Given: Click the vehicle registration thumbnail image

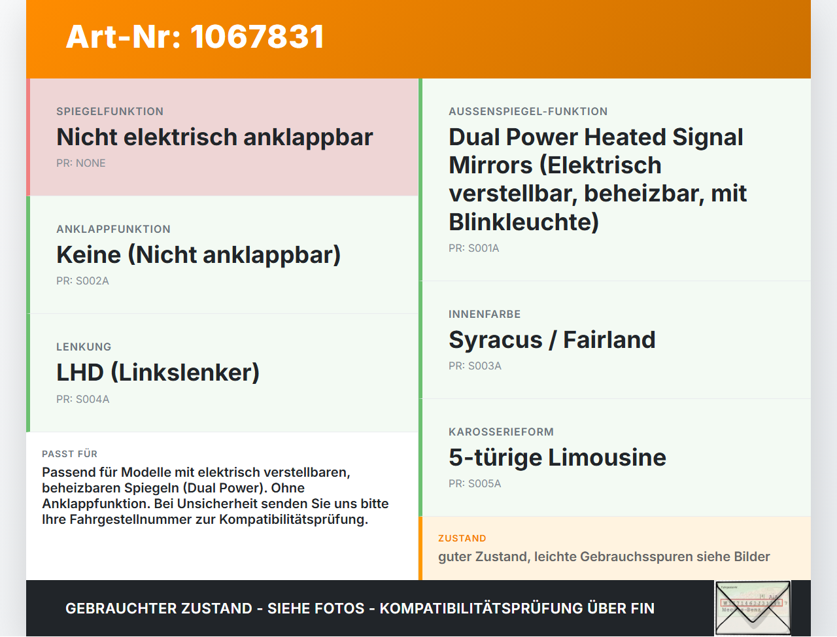Looking at the screenshot, I should (753, 608).
